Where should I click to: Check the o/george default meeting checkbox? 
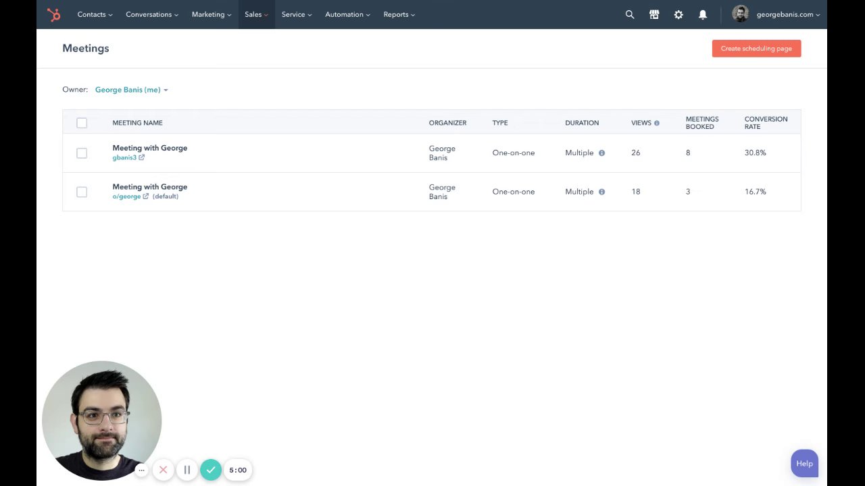coord(82,192)
